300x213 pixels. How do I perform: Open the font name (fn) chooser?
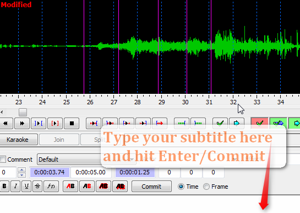click(51, 186)
